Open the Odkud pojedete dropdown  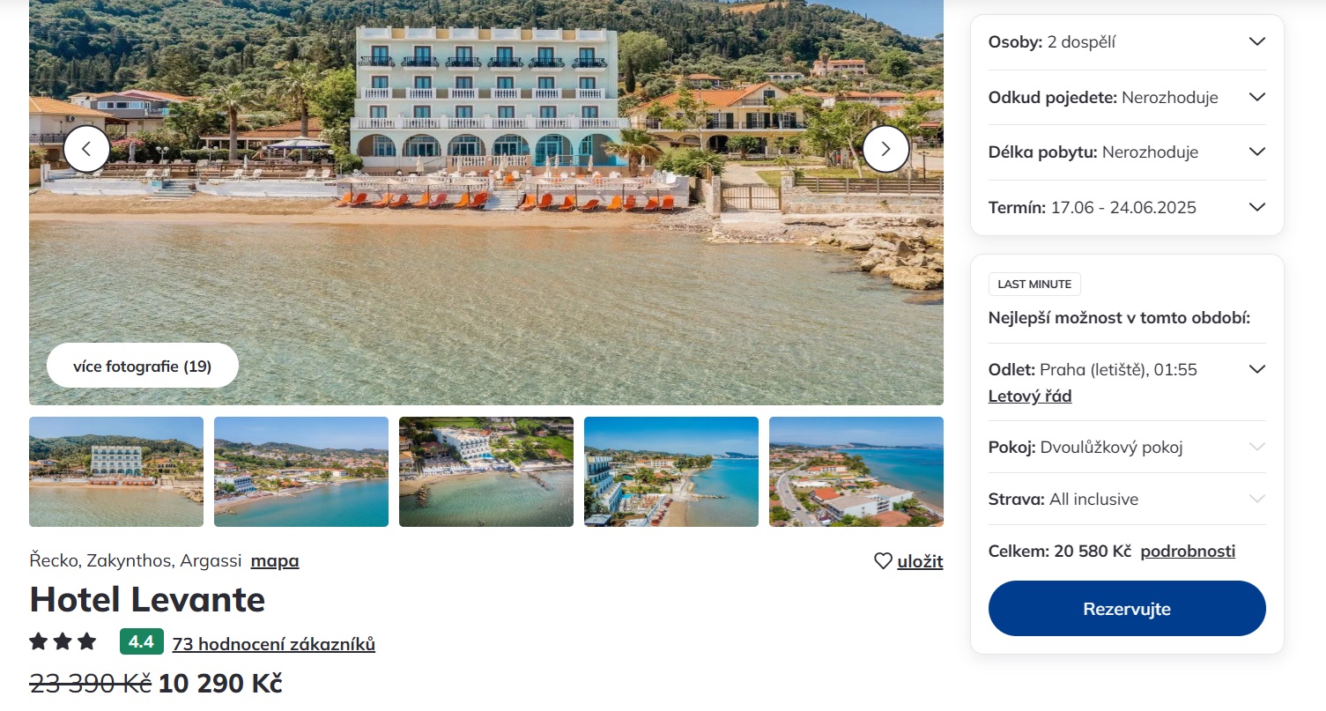click(x=1256, y=97)
